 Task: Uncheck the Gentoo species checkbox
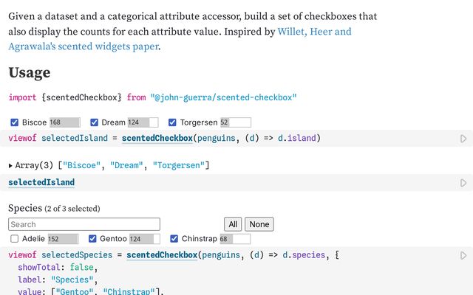pos(93,239)
